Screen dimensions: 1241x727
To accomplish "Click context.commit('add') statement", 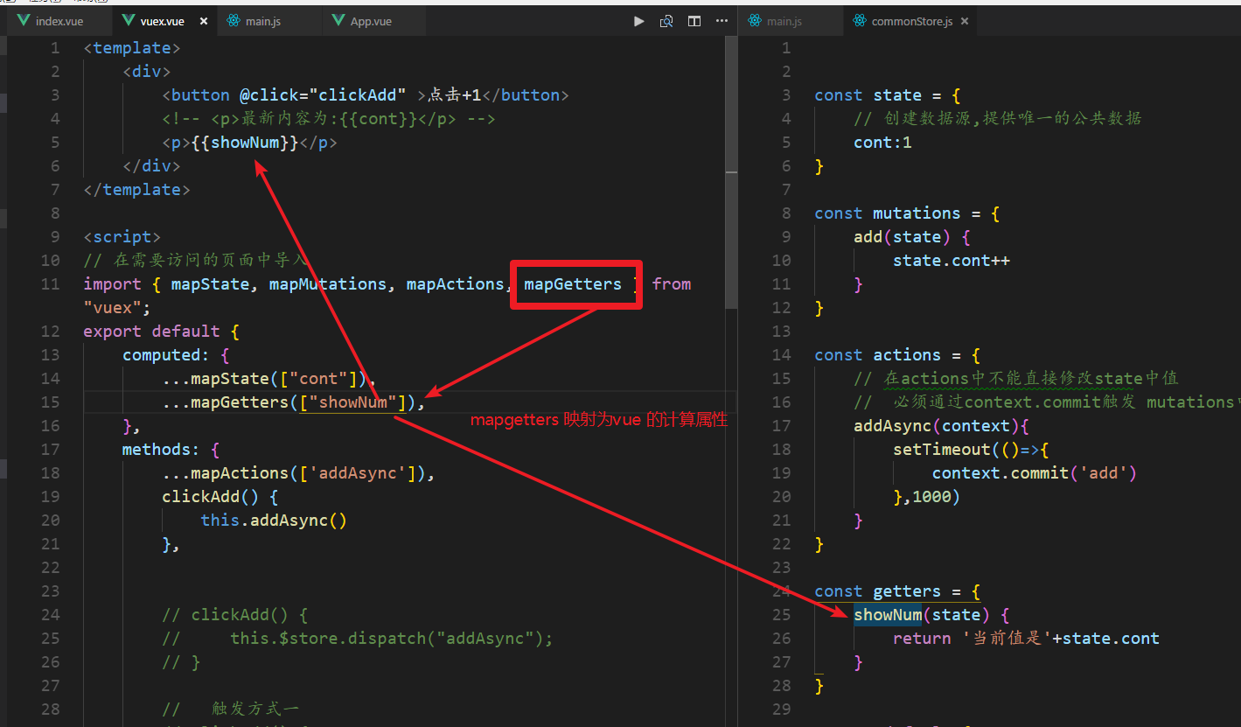I will coord(1035,473).
